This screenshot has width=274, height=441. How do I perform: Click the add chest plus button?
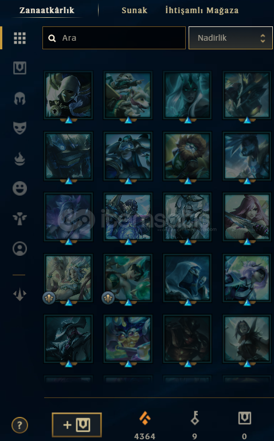click(77, 425)
